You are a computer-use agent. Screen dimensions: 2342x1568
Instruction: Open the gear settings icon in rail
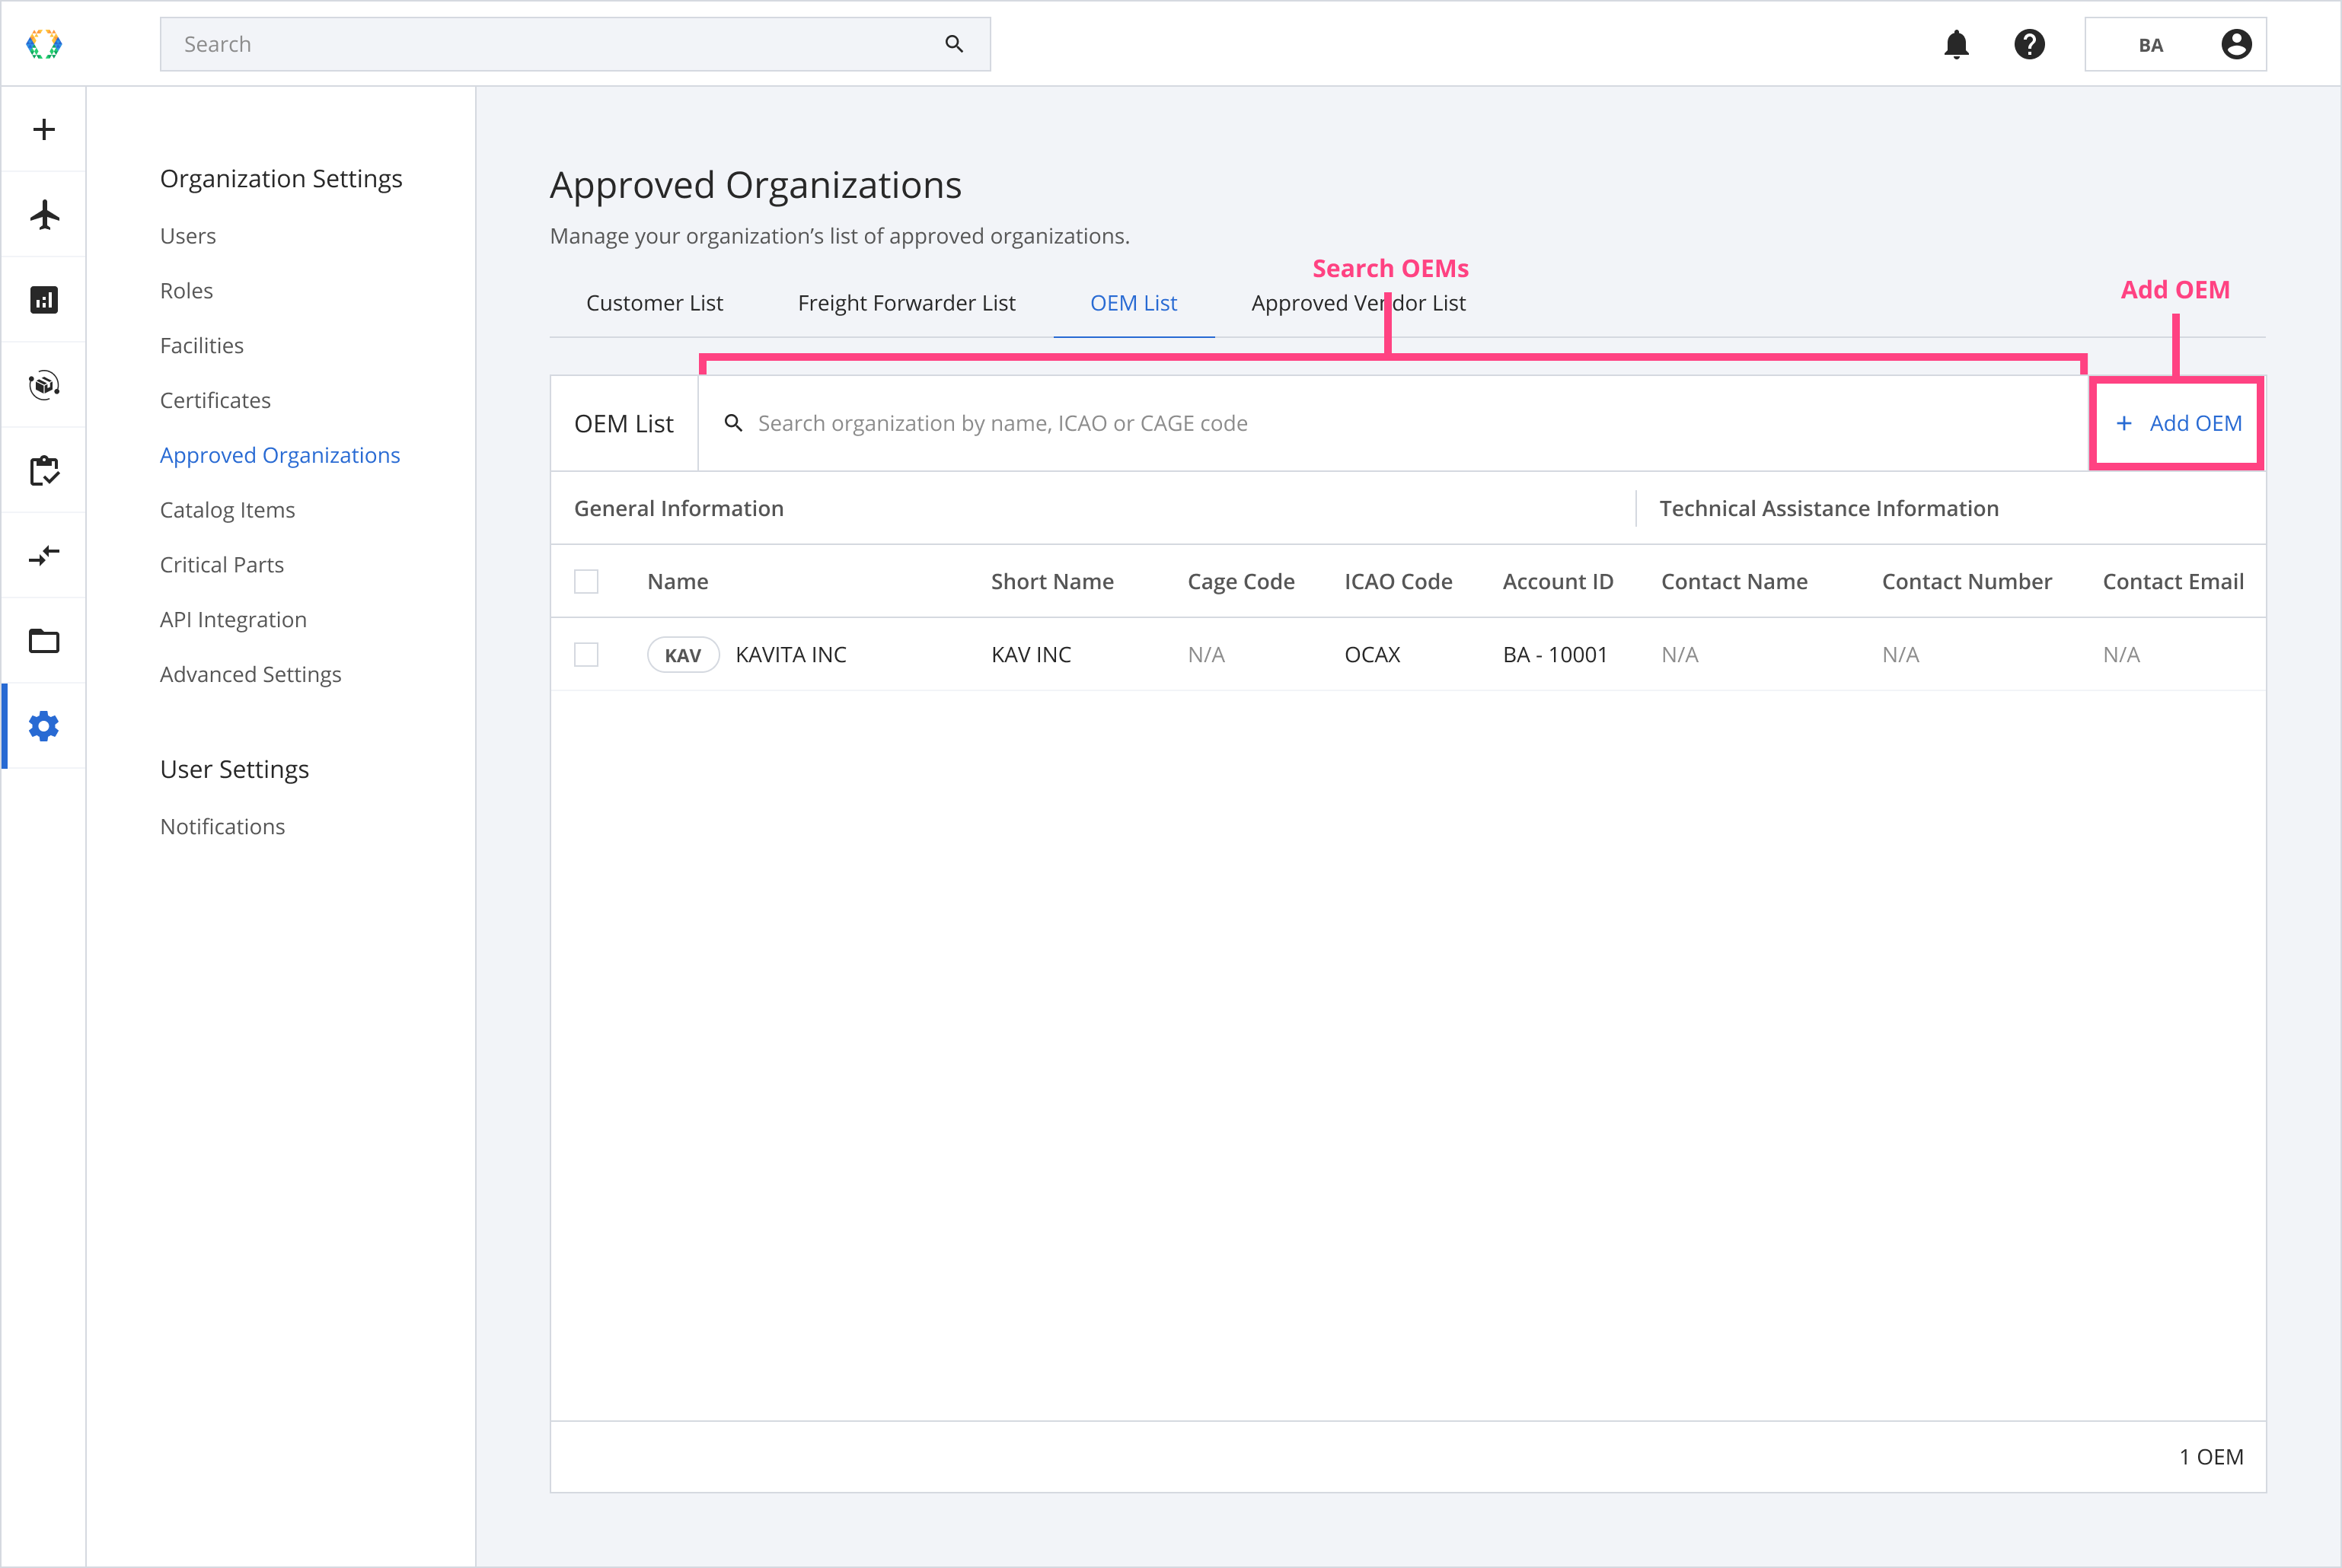point(44,726)
